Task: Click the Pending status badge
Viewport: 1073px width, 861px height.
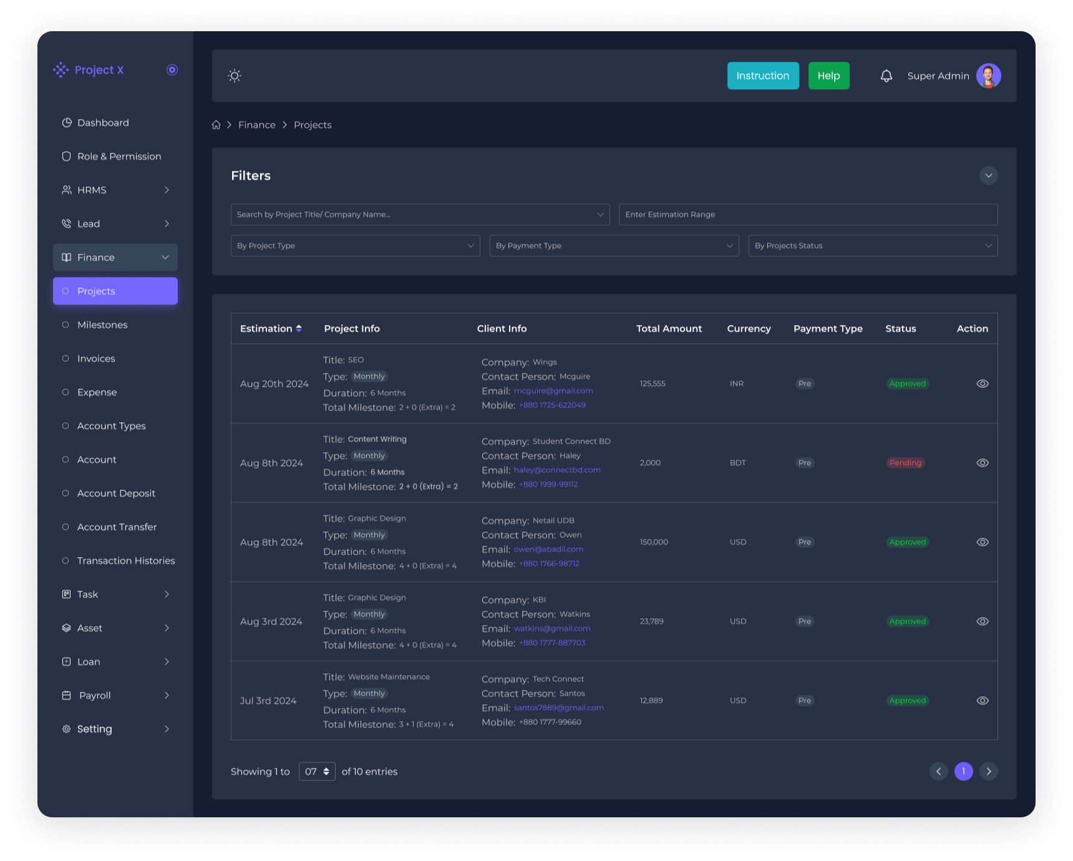Action: [x=905, y=463]
